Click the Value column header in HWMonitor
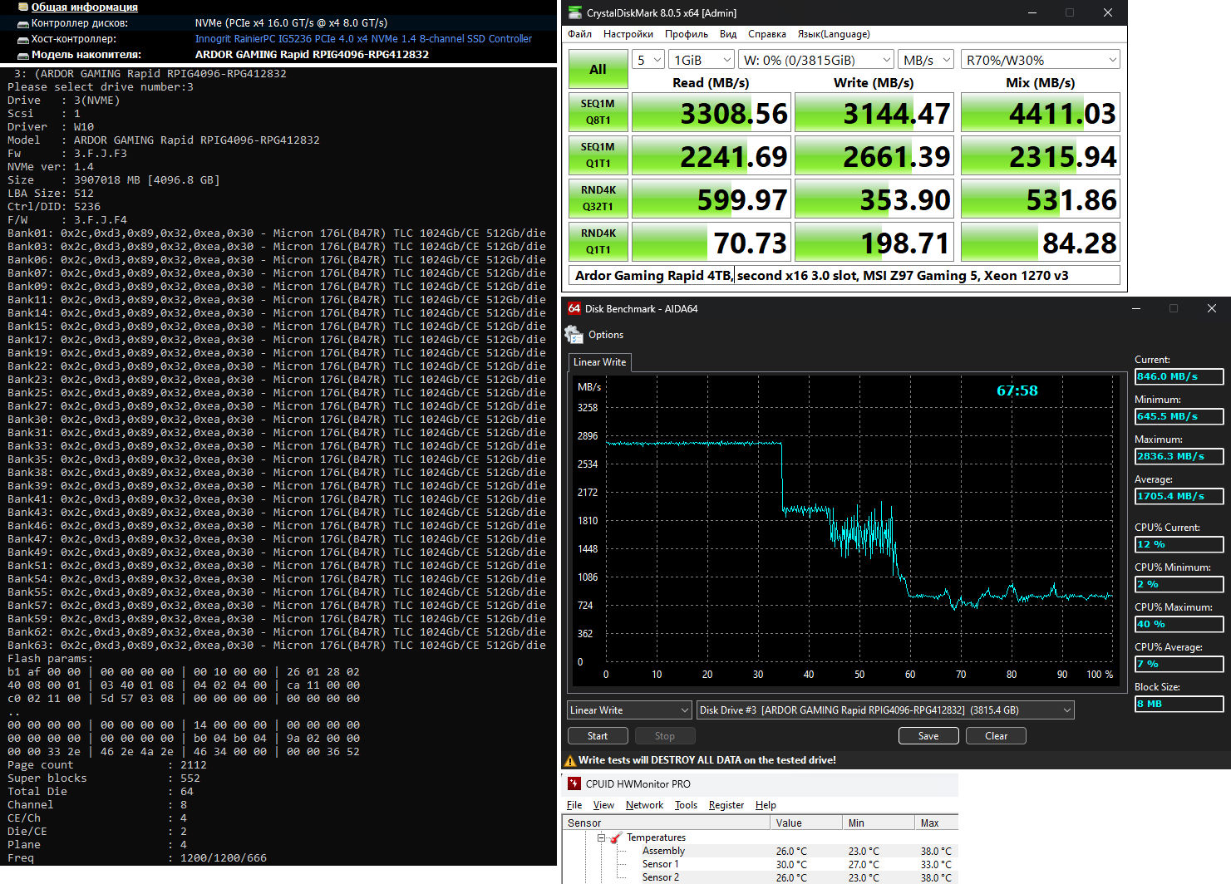This screenshot has height=884, width=1231. (805, 823)
